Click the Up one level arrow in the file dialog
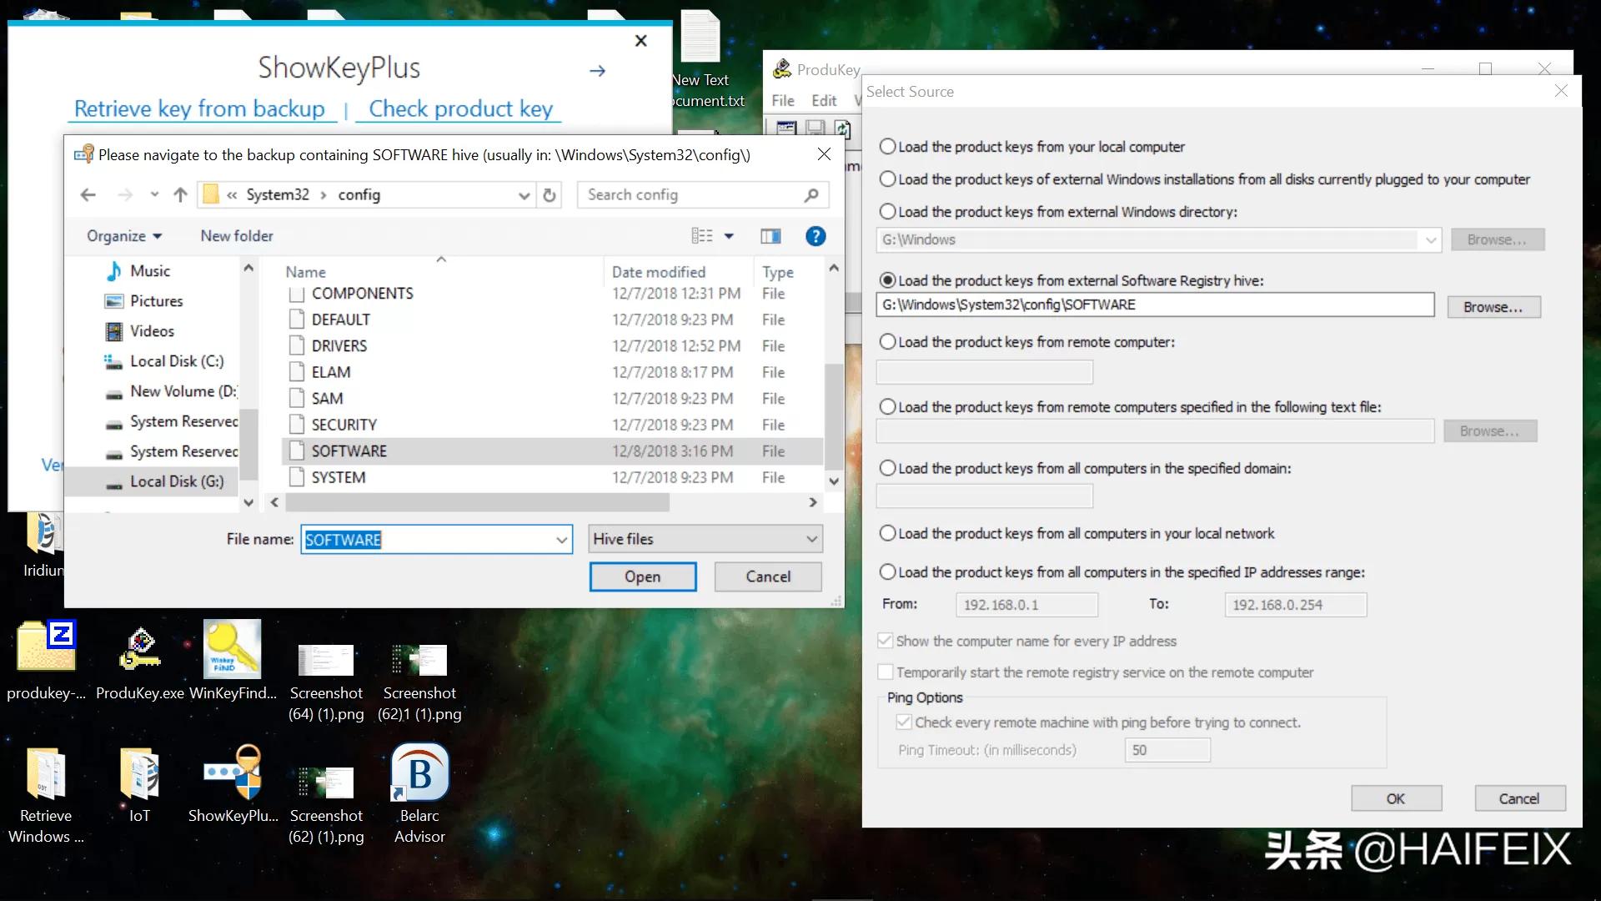 pyautogui.click(x=180, y=195)
